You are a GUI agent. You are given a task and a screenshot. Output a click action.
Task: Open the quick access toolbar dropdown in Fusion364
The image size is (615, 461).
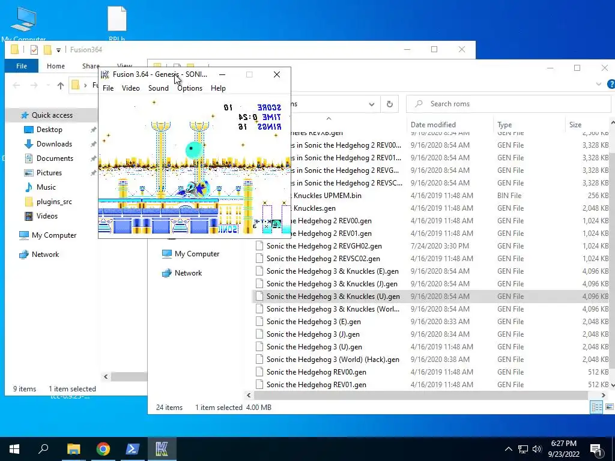coord(58,50)
